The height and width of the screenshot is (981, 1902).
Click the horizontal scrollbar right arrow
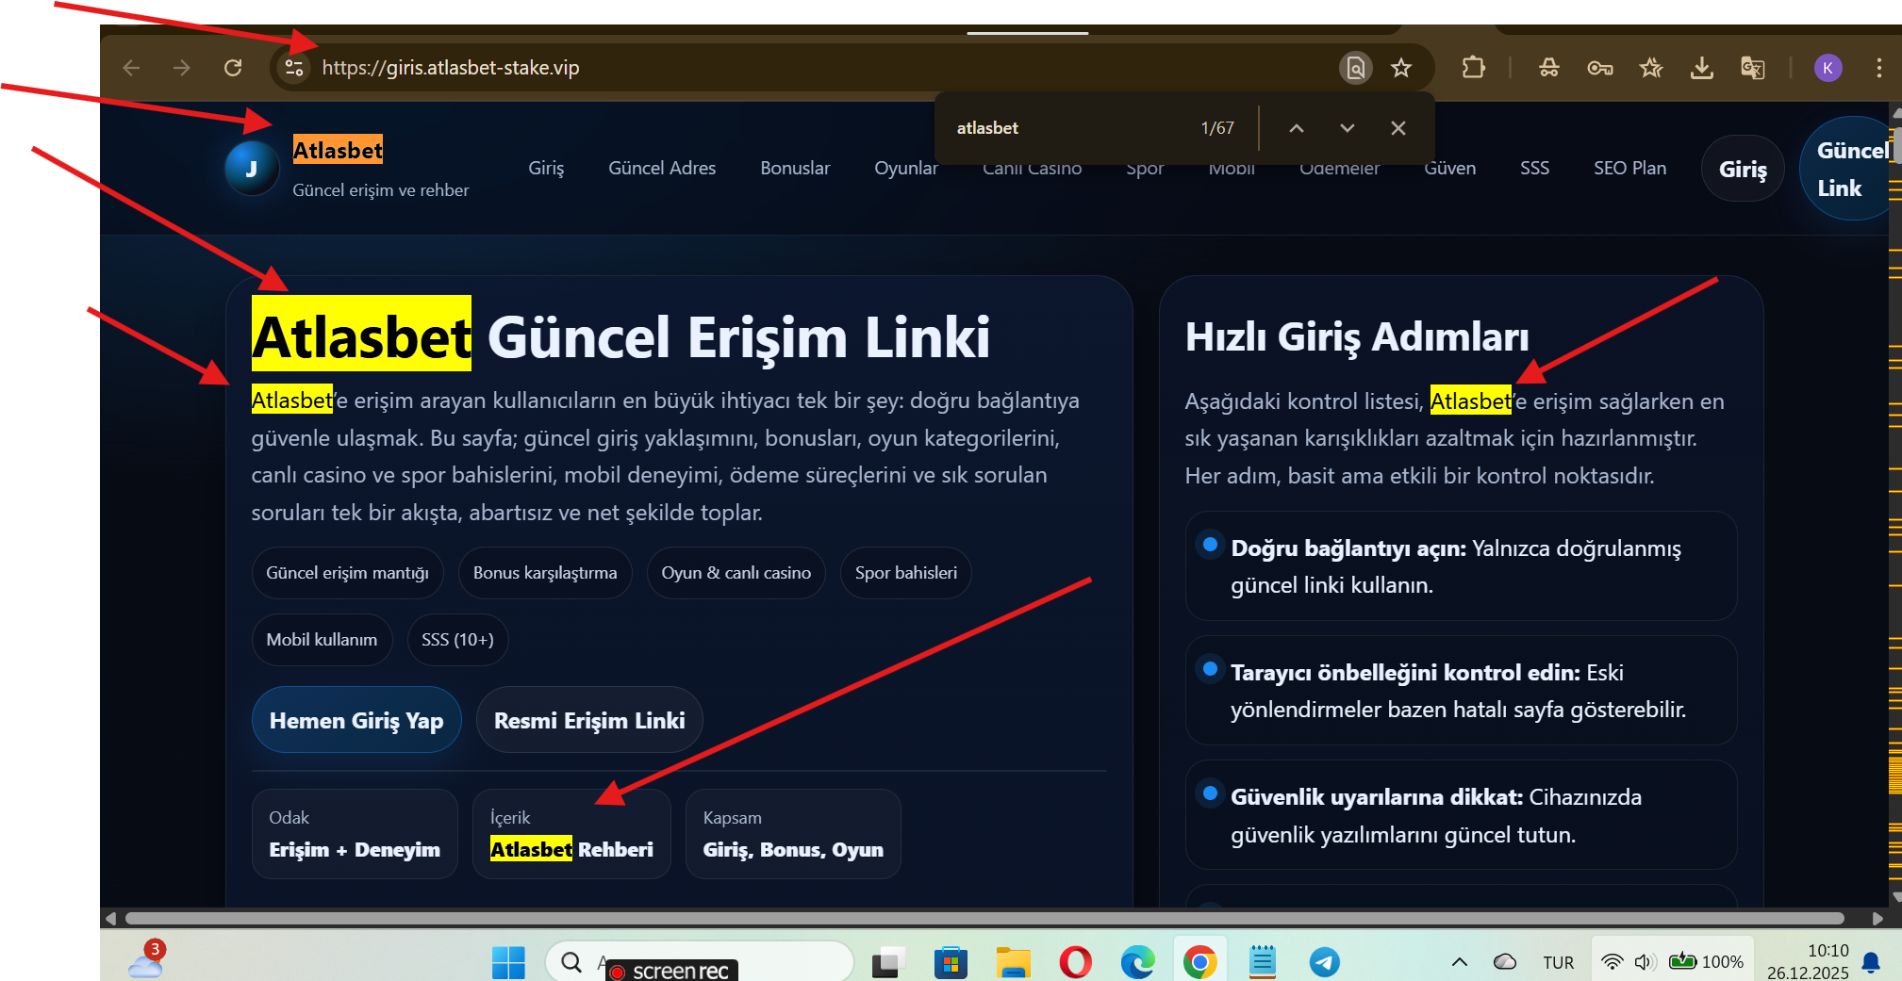(x=1877, y=918)
